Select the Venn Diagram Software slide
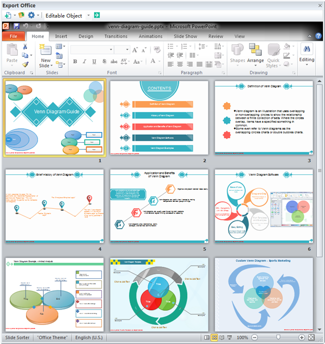The image size is (325, 344). tap(264, 206)
